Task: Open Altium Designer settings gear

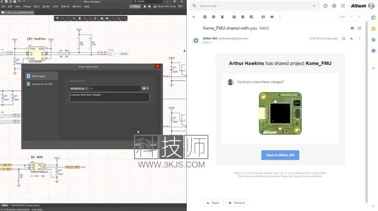Action: coord(149,7)
